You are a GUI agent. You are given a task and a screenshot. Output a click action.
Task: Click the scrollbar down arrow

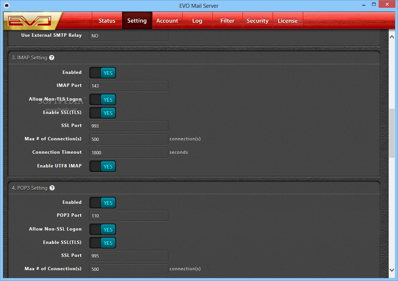coord(392,270)
